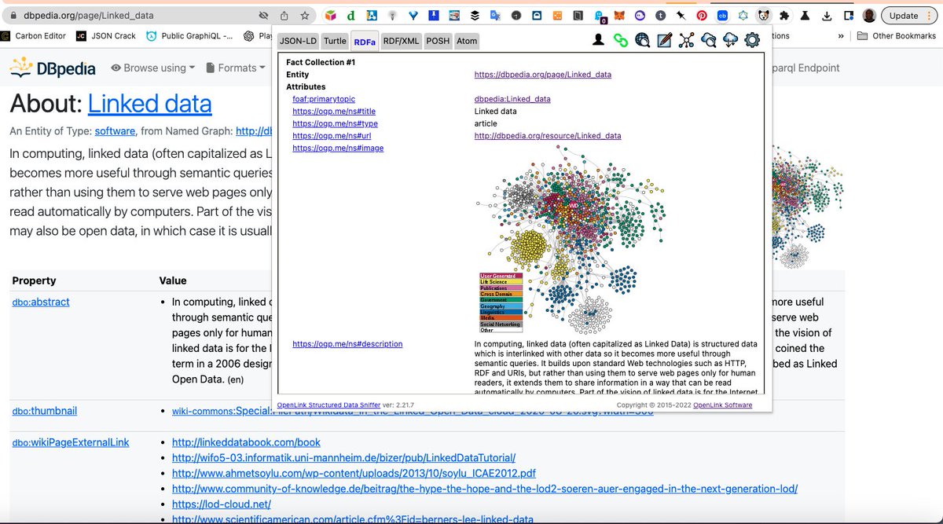Open the RDF/XML tab
The width and height of the screenshot is (943, 524).
click(x=401, y=41)
